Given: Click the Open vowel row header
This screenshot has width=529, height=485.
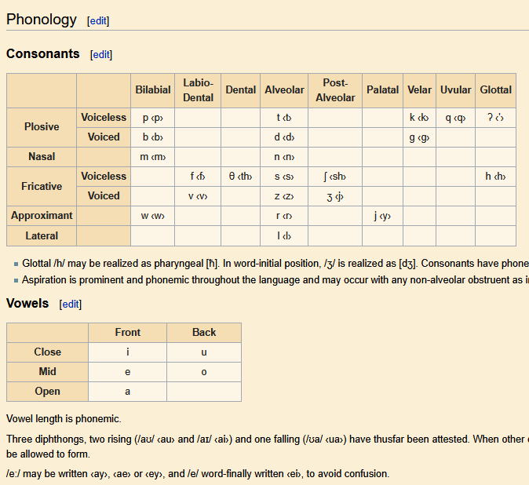Looking at the screenshot, I should pyautogui.click(x=48, y=392).
